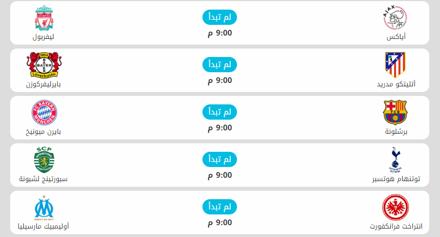Click لم تبدأ badge in Barcelona–Bayern match
440x237 pixels.
[x=219, y=112]
